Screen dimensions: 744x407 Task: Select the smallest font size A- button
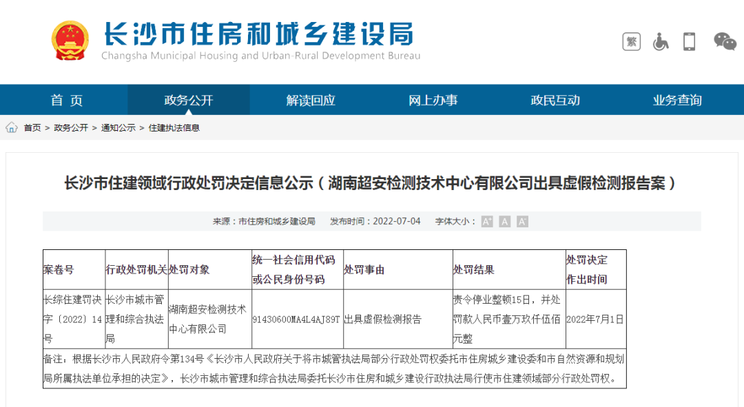pyautogui.click(x=522, y=221)
